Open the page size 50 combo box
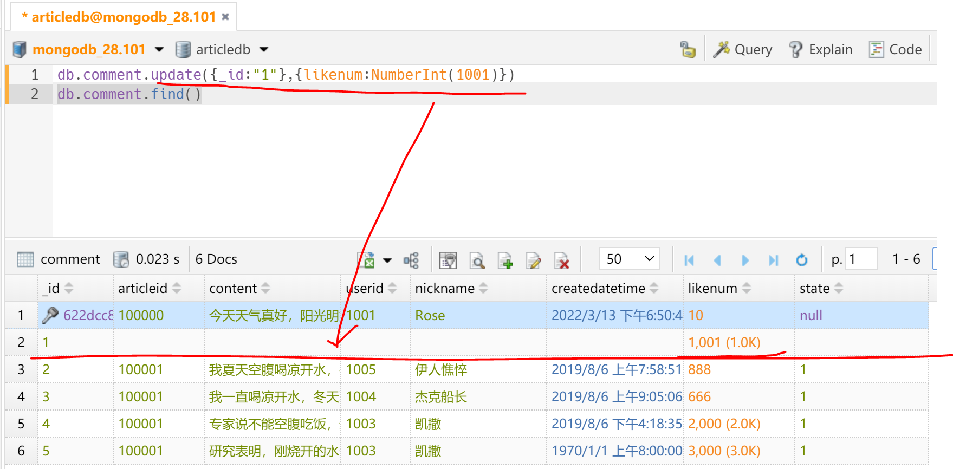Screen dimensions: 953x469 pyautogui.click(x=629, y=259)
